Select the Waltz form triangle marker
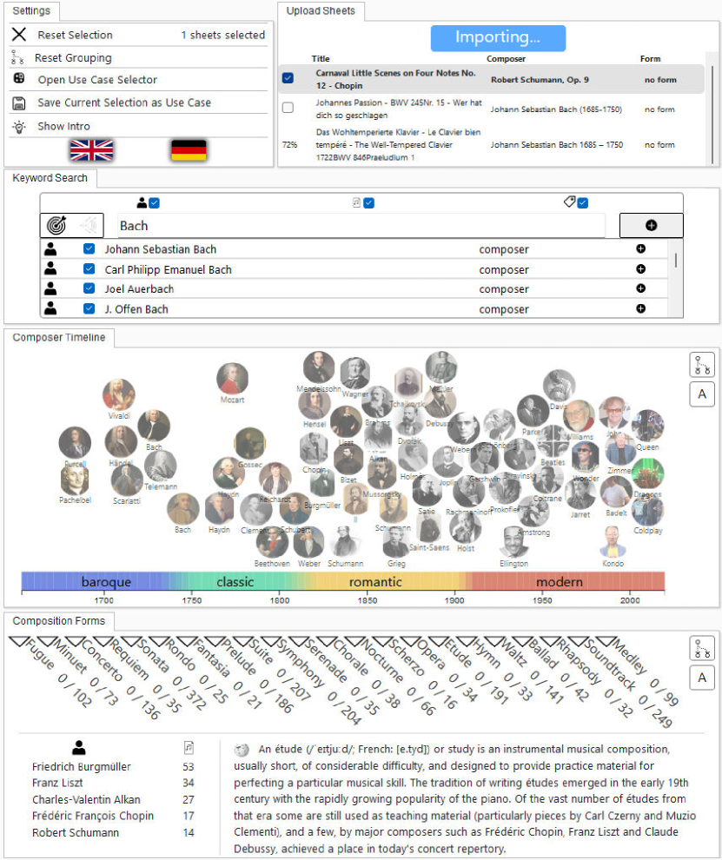Image resolution: width=722 pixels, height=860 pixels. [x=493, y=641]
